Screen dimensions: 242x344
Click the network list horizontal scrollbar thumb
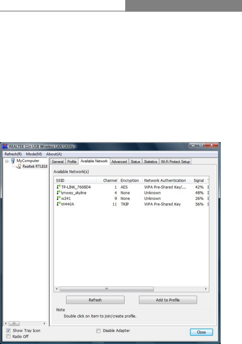[107, 289]
